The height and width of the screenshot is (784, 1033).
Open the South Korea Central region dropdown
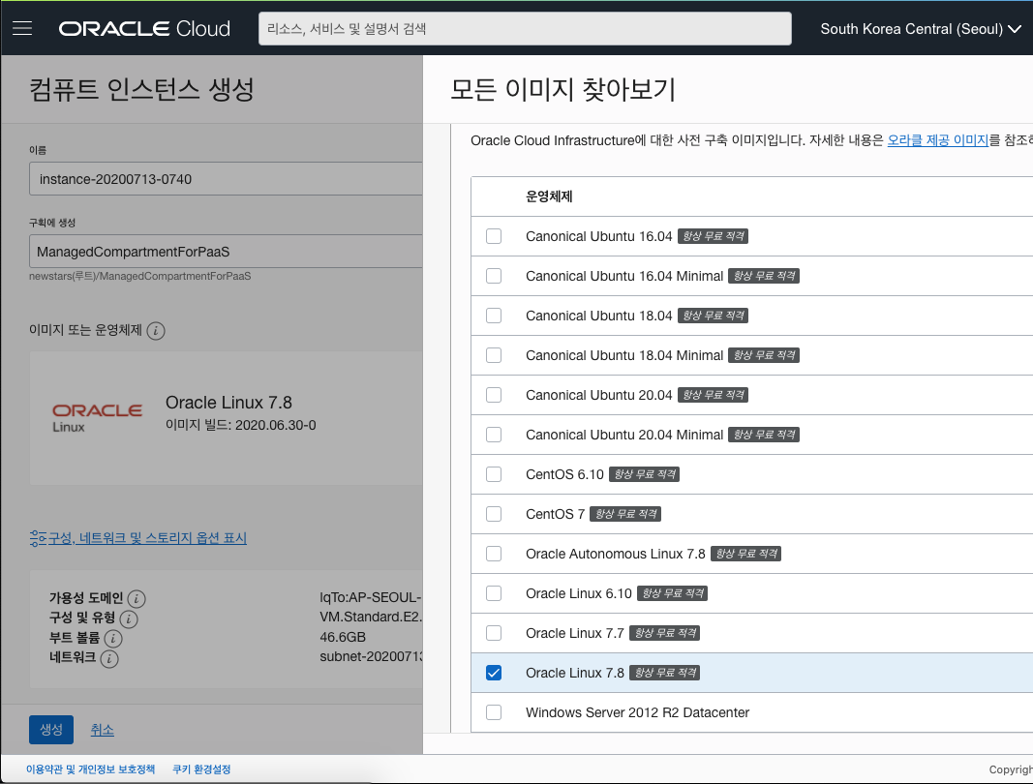tap(921, 29)
